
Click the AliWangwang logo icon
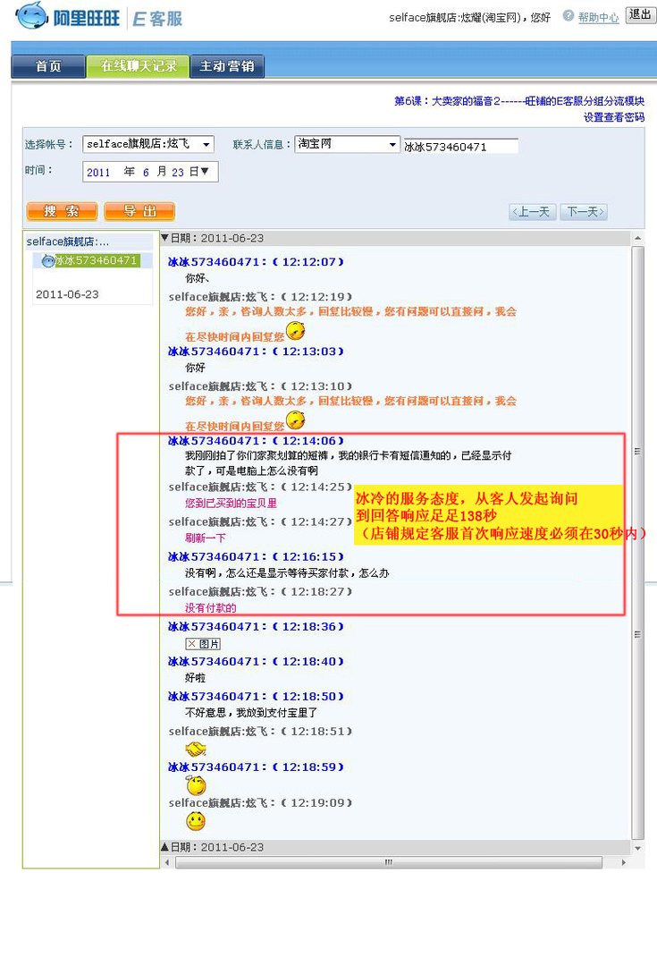[31, 15]
